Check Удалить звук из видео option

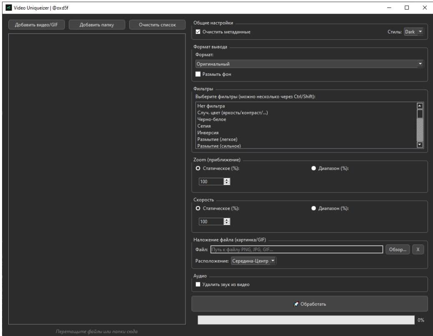[x=198, y=285]
